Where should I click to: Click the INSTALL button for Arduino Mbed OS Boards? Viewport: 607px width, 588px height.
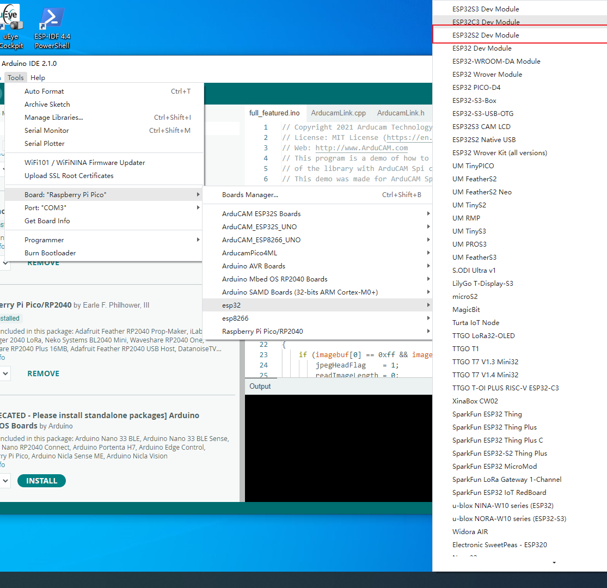(x=41, y=481)
